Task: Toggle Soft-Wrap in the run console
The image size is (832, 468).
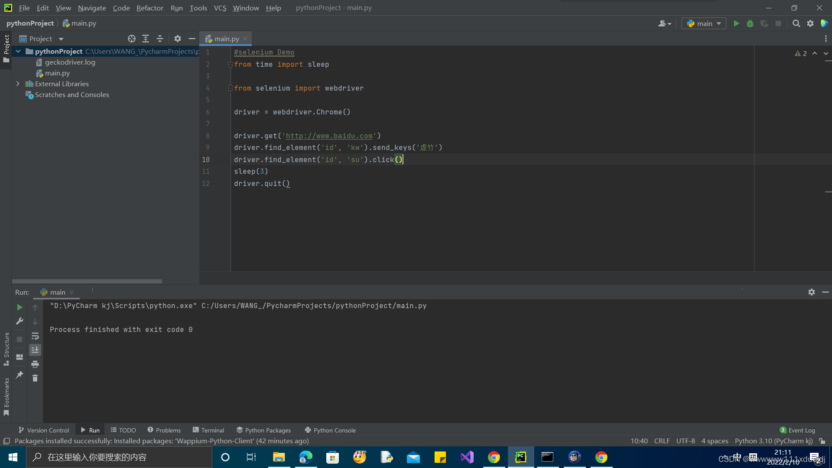Action: 35,336
